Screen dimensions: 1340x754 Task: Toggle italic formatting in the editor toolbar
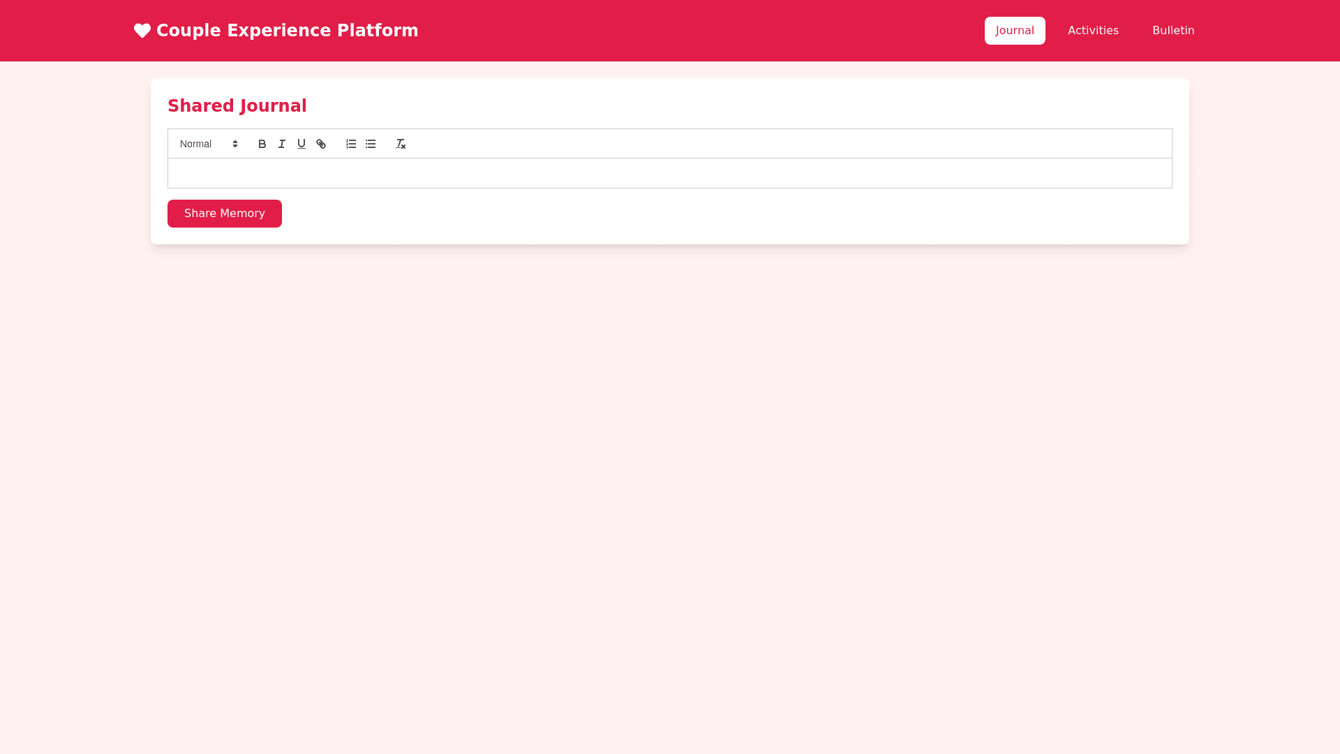pyautogui.click(x=282, y=144)
